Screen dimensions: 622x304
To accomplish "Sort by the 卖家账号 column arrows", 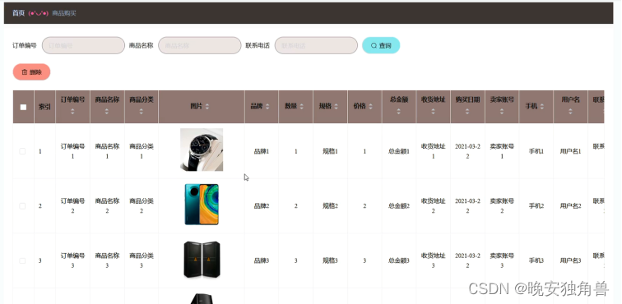I will coord(502,112).
